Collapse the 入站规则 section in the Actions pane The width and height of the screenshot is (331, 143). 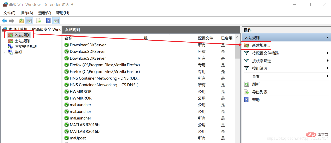[x=327, y=38]
